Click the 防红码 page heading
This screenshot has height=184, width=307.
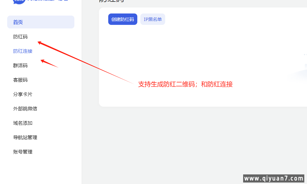(112, 1)
